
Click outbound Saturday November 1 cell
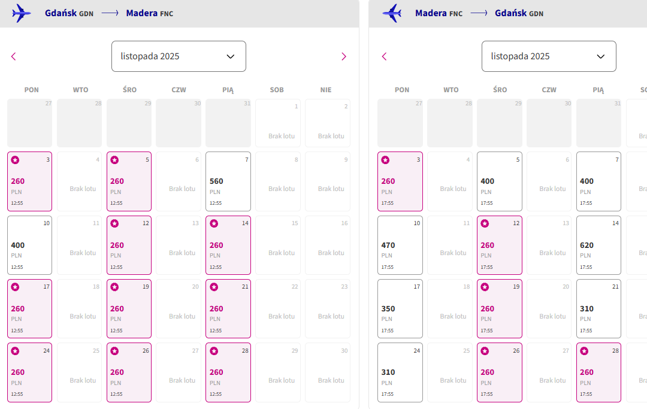coord(278,123)
